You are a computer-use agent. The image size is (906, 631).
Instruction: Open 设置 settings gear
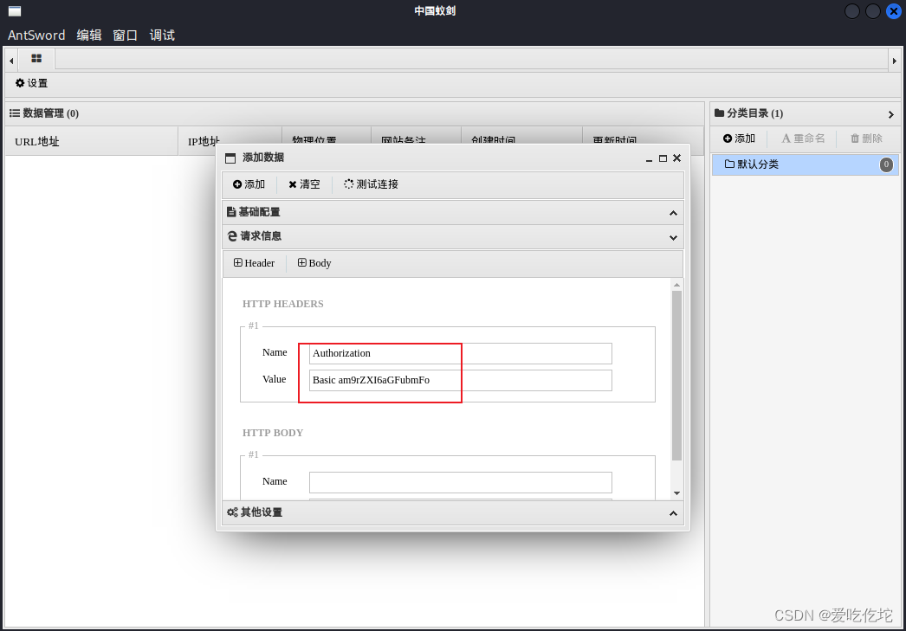32,83
